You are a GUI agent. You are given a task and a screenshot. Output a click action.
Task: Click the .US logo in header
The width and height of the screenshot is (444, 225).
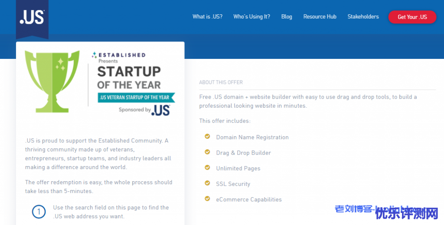(32, 16)
